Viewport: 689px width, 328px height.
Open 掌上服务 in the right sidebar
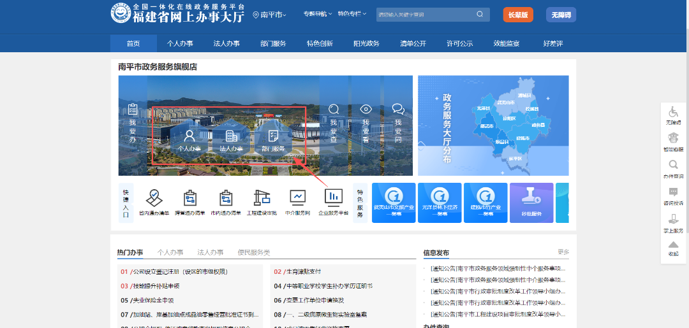[673, 220]
